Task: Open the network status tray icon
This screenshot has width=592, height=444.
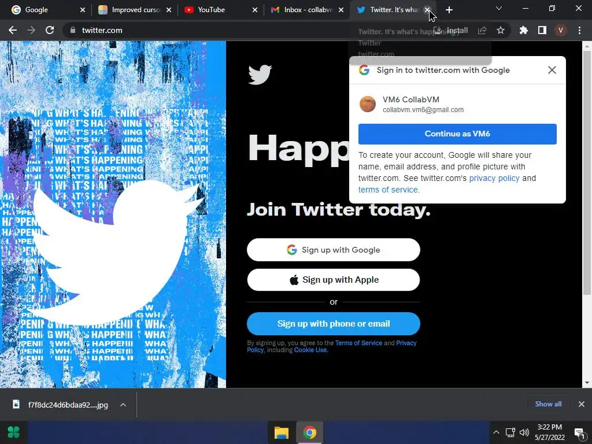Action: [510, 432]
